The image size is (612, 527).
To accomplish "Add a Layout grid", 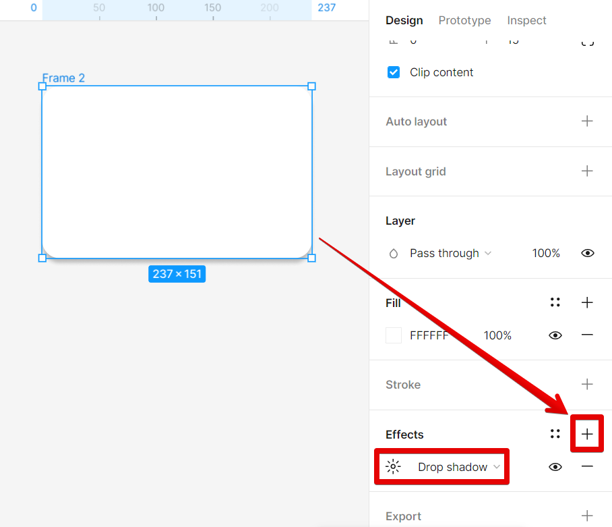I will (587, 171).
